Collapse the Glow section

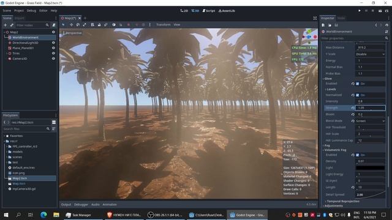(328, 79)
